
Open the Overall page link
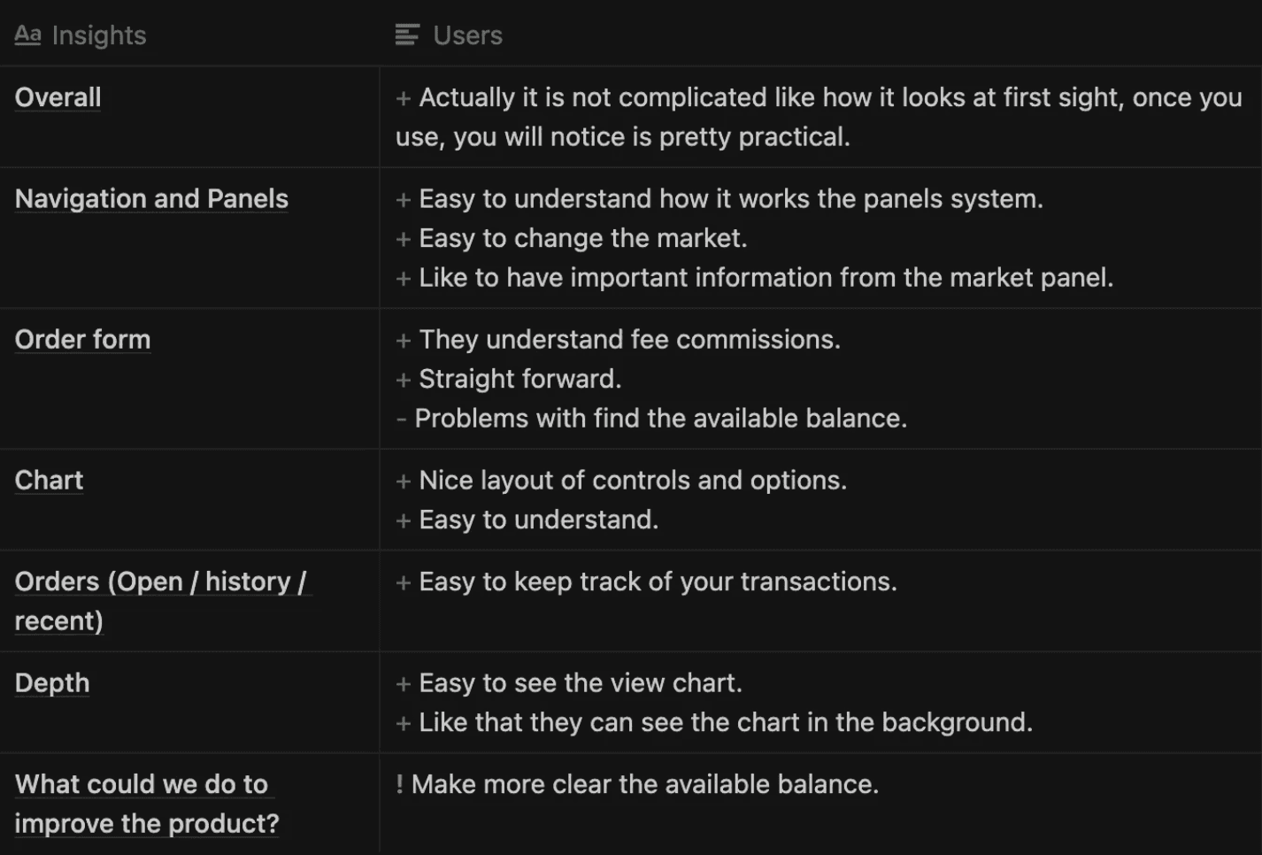click(x=58, y=97)
